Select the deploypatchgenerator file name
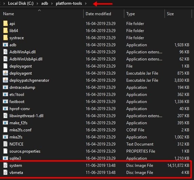Image resolution: width=194 pixels, height=180 pixels. (x=29, y=80)
